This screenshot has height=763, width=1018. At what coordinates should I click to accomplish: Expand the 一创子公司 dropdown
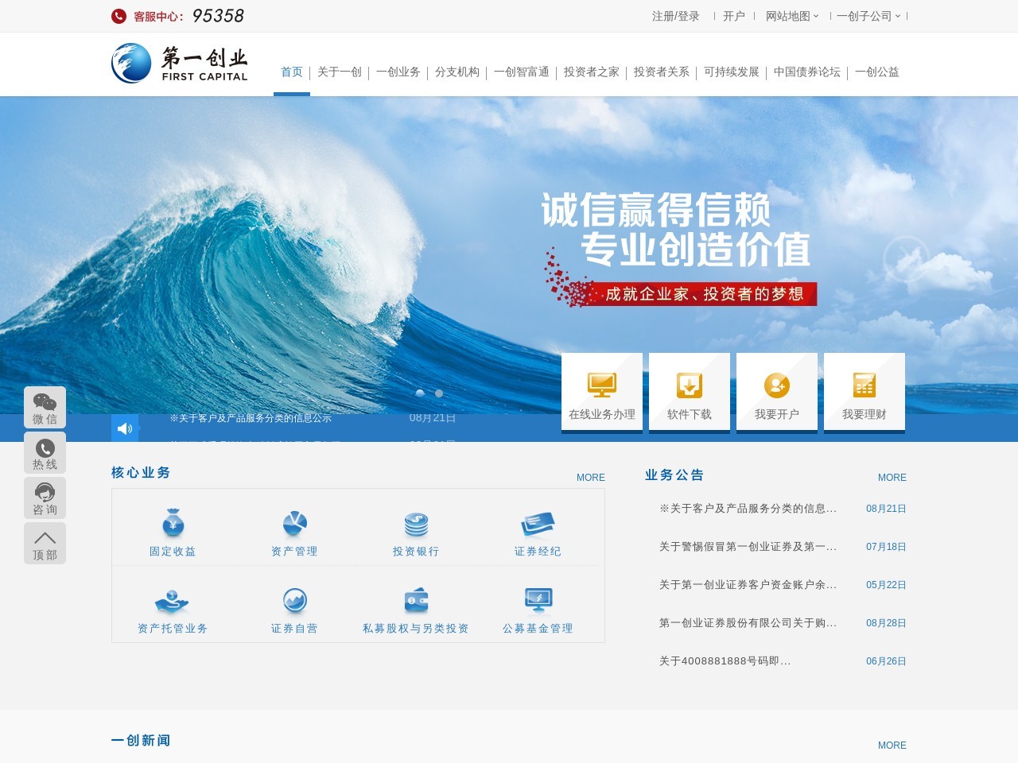pyautogui.click(x=868, y=16)
